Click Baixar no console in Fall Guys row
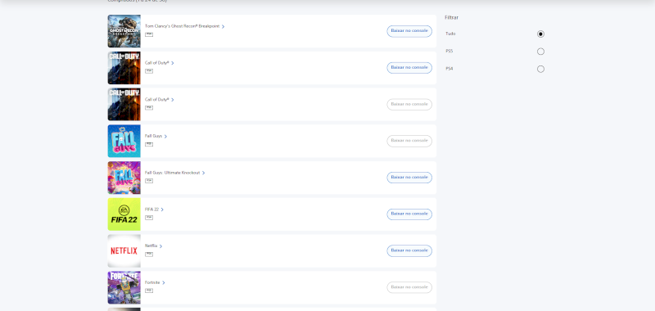This screenshot has width=655, height=311. pyautogui.click(x=409, y=141)
